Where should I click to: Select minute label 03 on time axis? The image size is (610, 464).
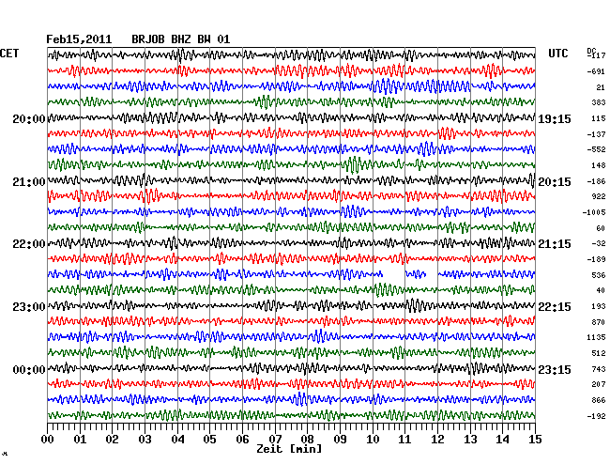pyautogui.click(x=145, y=440)
